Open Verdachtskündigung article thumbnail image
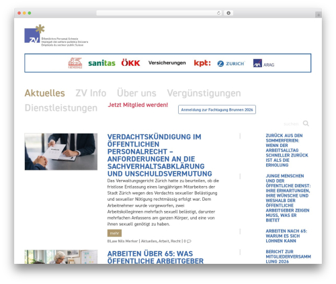336x284 pixels. point(61,152)
